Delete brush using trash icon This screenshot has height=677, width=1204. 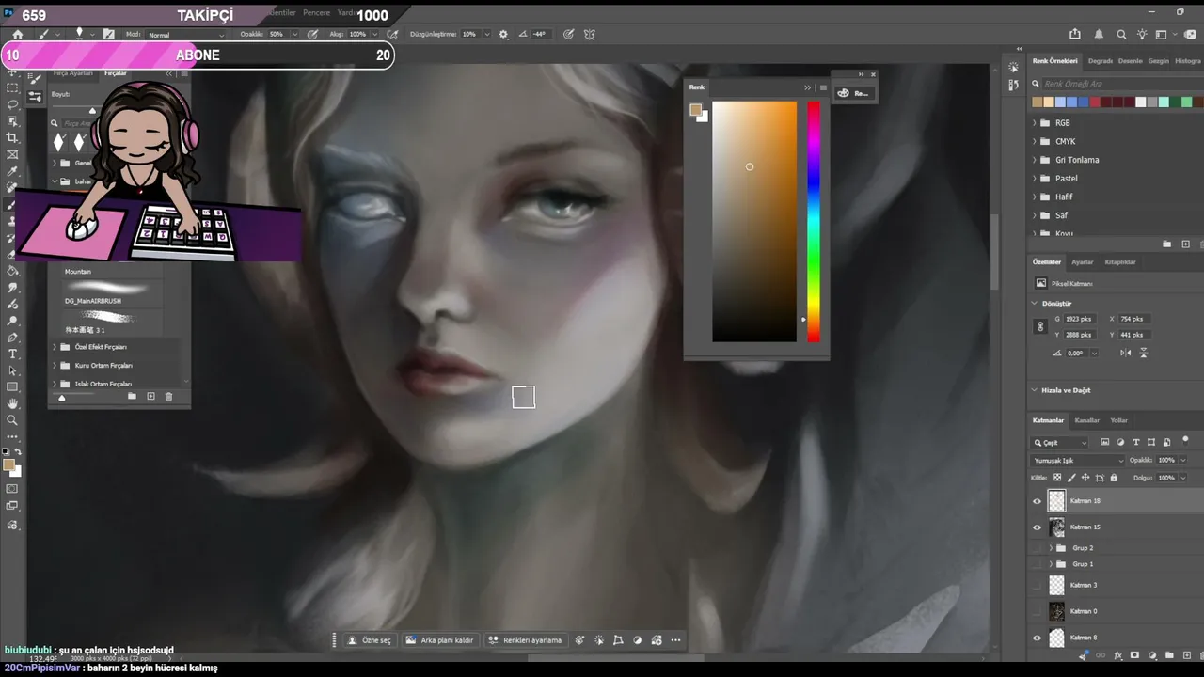click(168, 397)
